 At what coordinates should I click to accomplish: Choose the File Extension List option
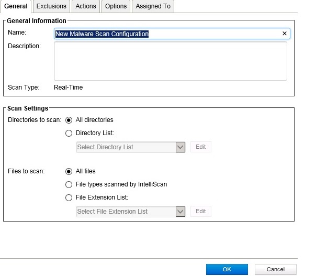(69, 198)
